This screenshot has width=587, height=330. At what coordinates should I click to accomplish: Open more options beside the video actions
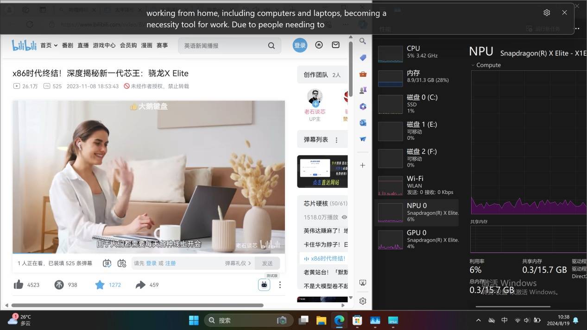pyautogui.click(x=280, y=285)
